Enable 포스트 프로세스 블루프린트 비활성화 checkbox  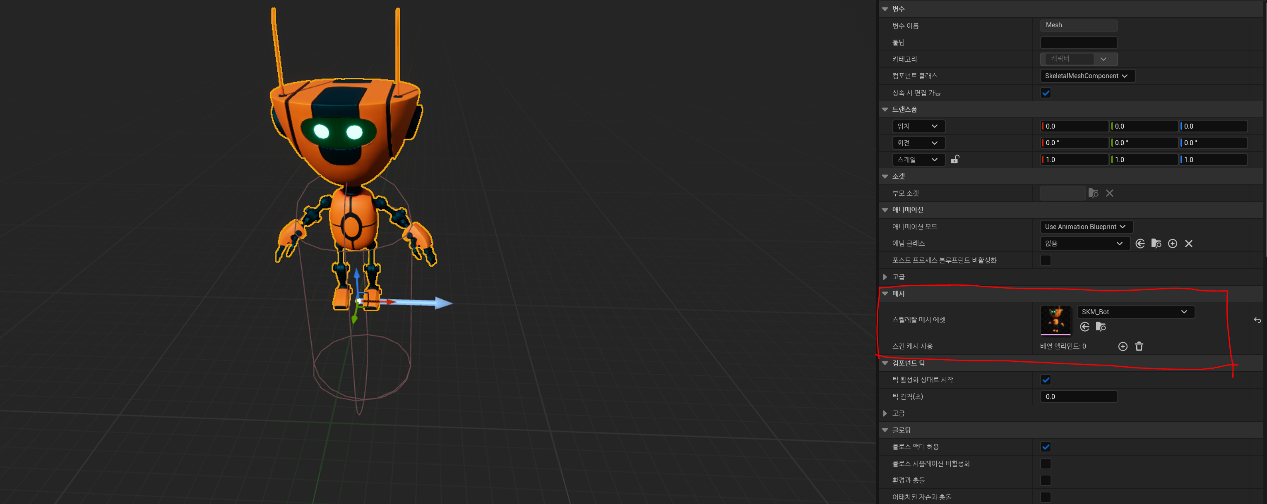point(1046,260)
